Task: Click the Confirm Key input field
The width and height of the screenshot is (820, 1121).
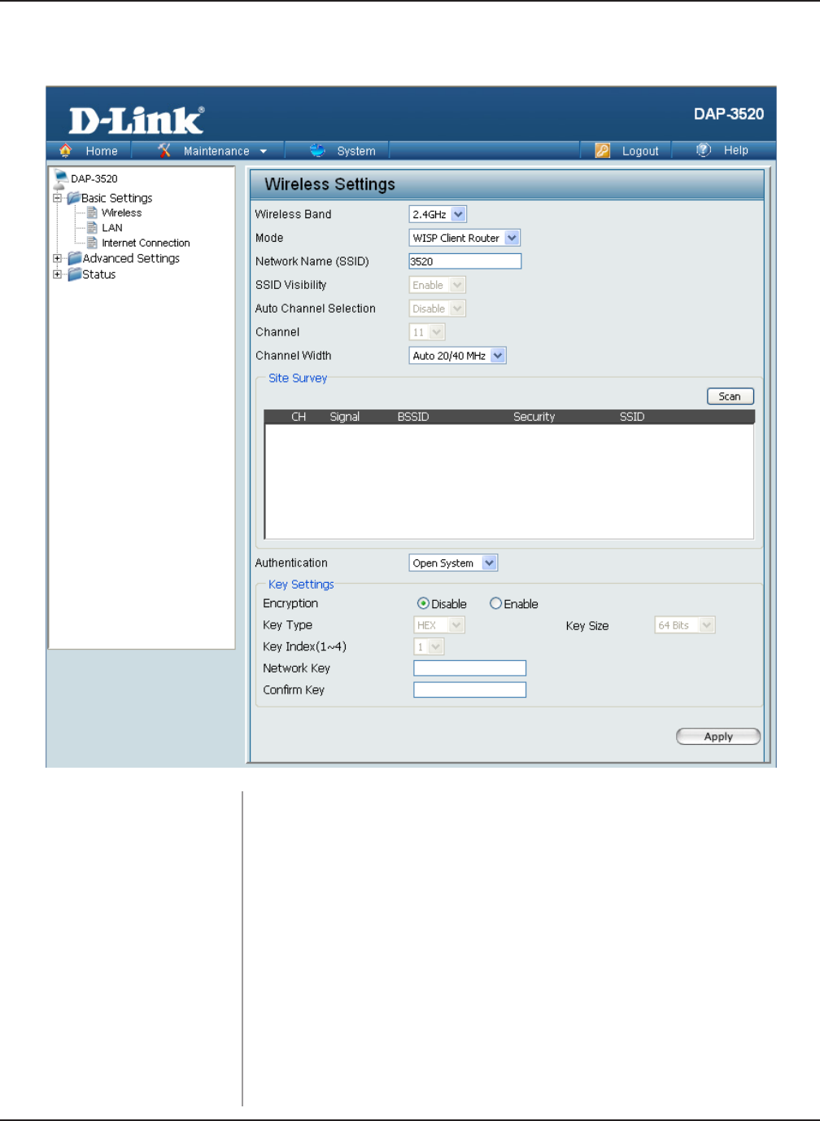Action: click(470, 690)
